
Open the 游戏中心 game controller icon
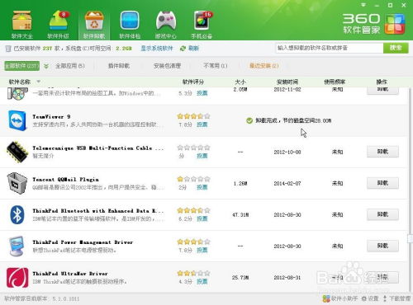[166, 21]
